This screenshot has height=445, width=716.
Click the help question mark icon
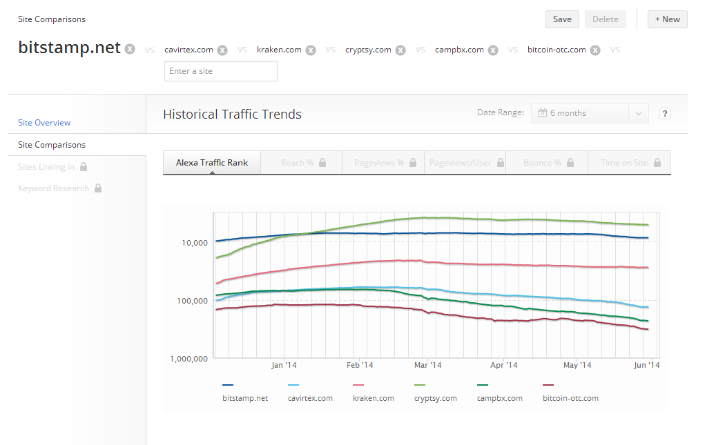click(665, 114)
